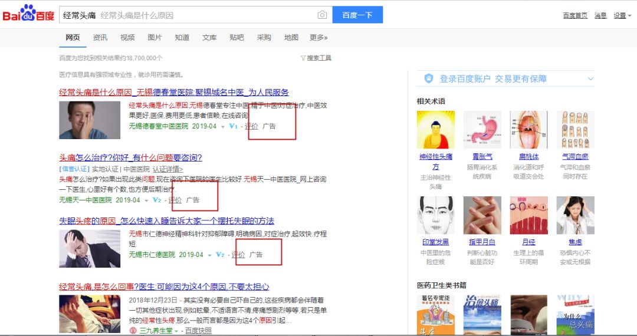Open result 头痛怎么治疗?你好_有什么问题要咨询?
Screen dimensions: 637x336
click(130, 157)
